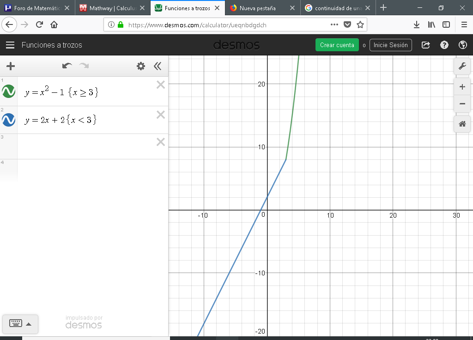The width and height of the screenshot is (473, 340).
Task: Reset graph to default home view
Action: click(x=462, y=124)
